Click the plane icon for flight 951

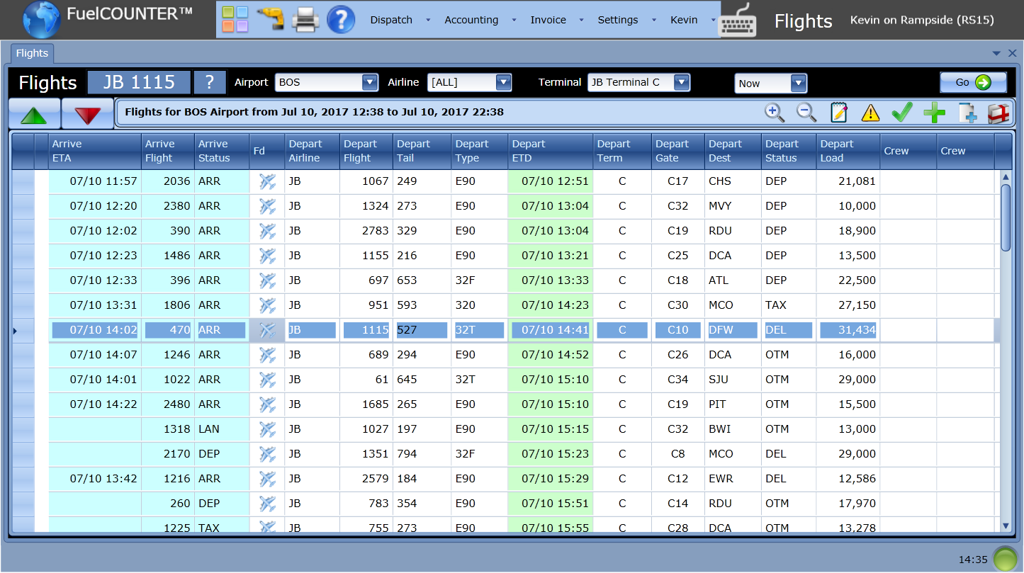267,305
